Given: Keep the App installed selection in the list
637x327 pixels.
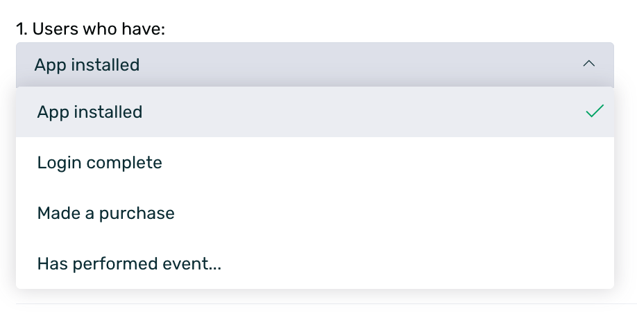Looking at the screenshot, I should pyautogui.click(x=90, y=112).
